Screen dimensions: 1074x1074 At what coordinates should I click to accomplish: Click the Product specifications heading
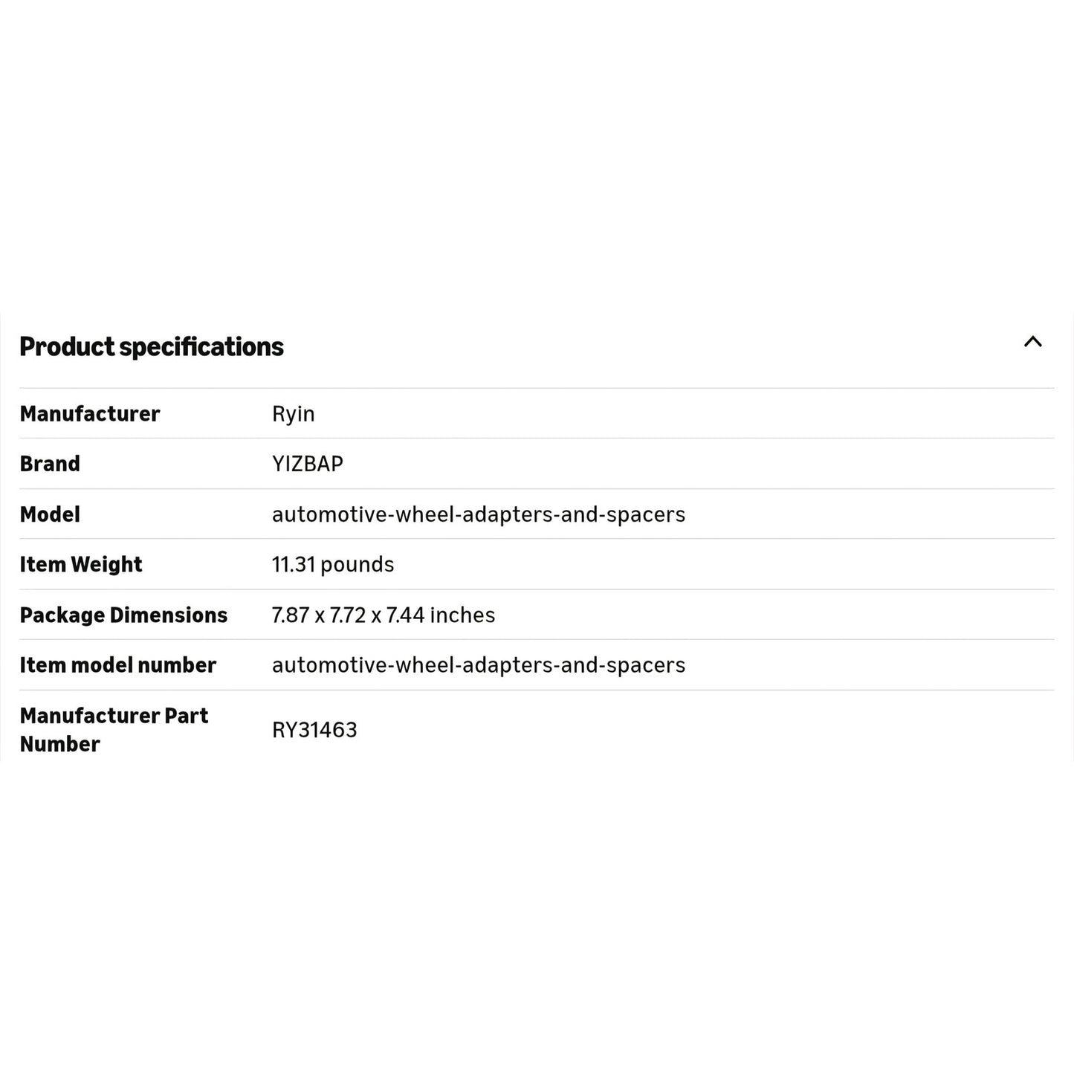click(152, 347)
